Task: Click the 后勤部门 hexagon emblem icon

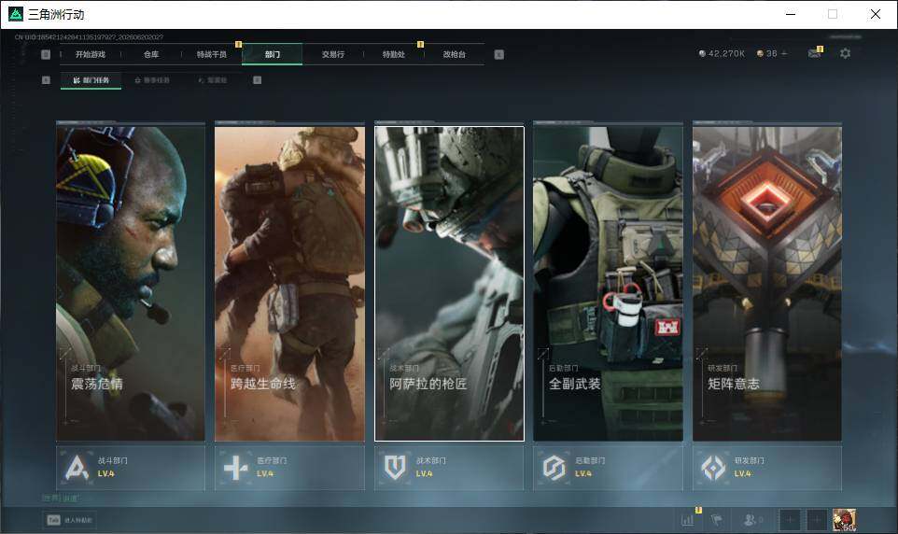Action: pos(554,468)
